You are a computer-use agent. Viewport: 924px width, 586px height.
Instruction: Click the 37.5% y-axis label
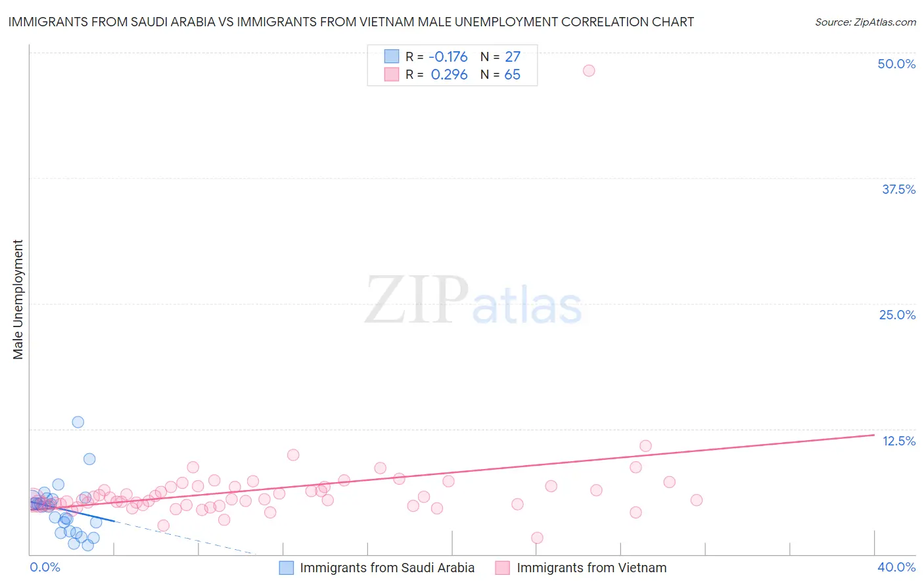(898, 189)
